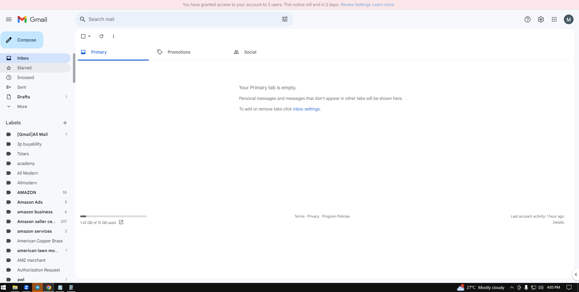Screen dimensions: 579x292
Task: Create new label with plus icon
Action: coord(65,123)
